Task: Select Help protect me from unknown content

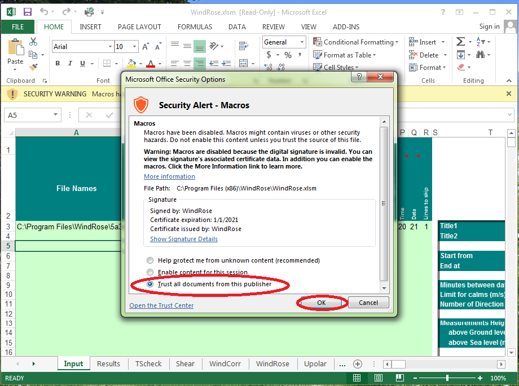Action: [150, 260]
